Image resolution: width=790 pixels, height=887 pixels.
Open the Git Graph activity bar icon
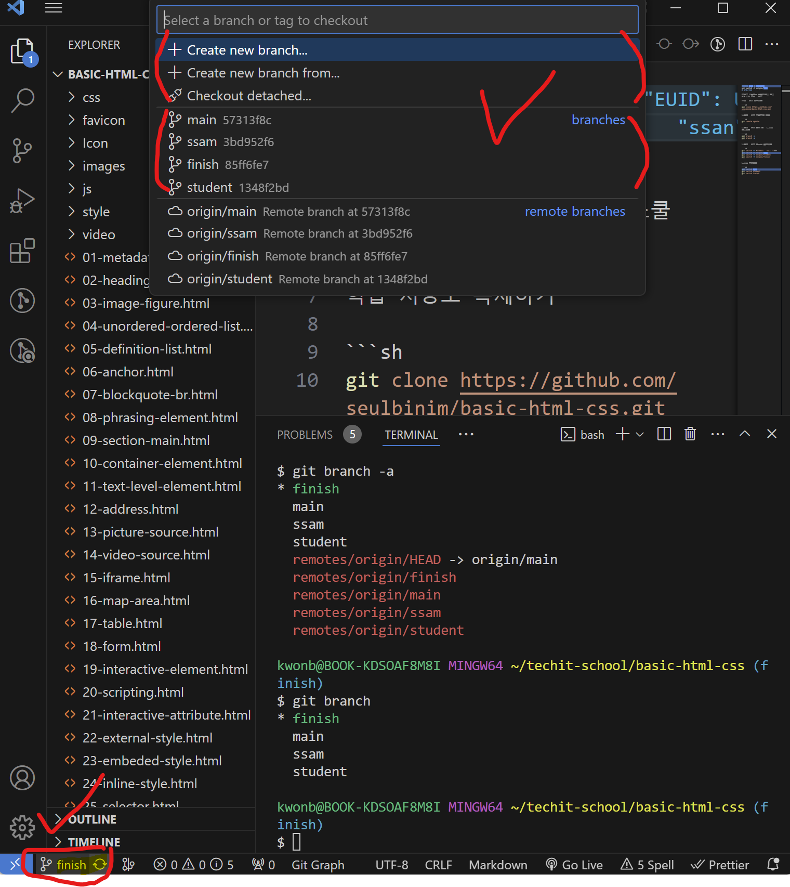tap(22, 301)
